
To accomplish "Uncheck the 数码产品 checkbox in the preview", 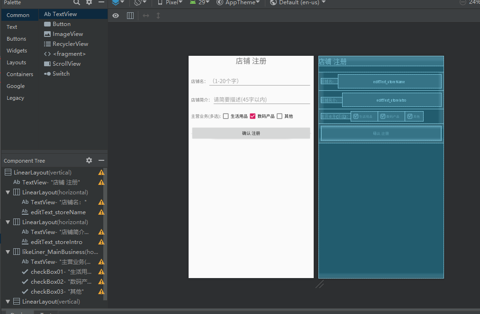I will (252, 115).
